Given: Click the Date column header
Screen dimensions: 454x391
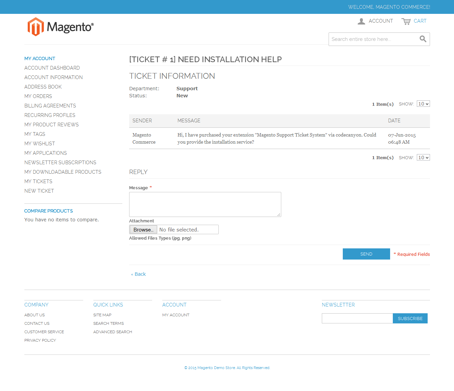Looking at the screenshot, I should coord(394,121).
